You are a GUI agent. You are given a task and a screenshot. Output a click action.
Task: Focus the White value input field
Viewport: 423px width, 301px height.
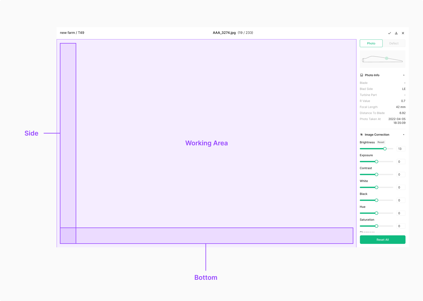pos(401,188)
